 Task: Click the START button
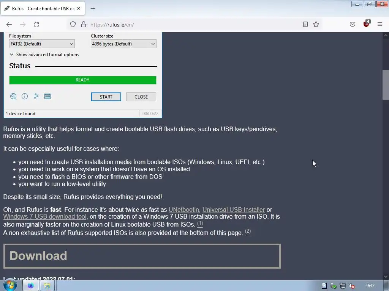click(106, 97)
